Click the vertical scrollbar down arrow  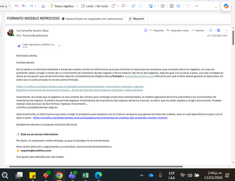[x=233, y=162]
